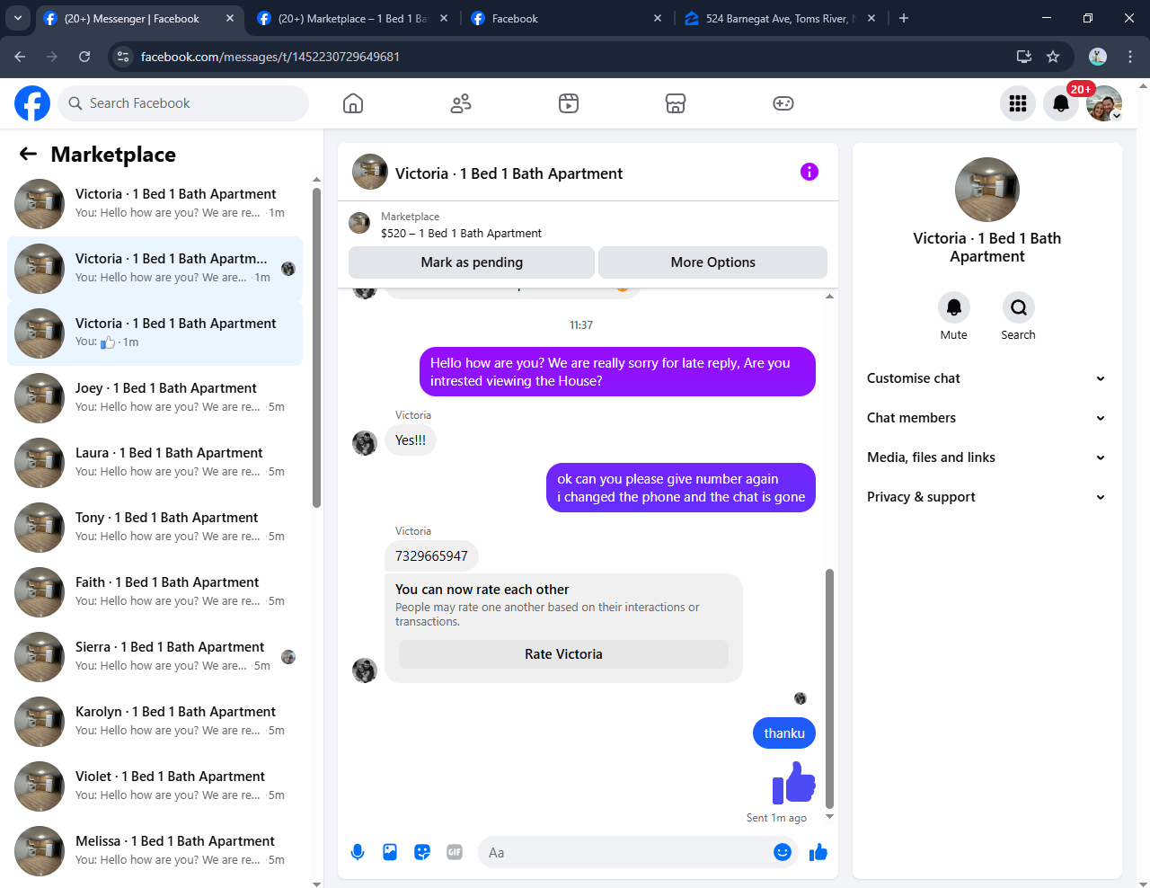The height and width of the screenshot is (888, 1150).
Task: Search in conversation magnifier icon
Action: pyautogui.click(x=1019, y=307)
